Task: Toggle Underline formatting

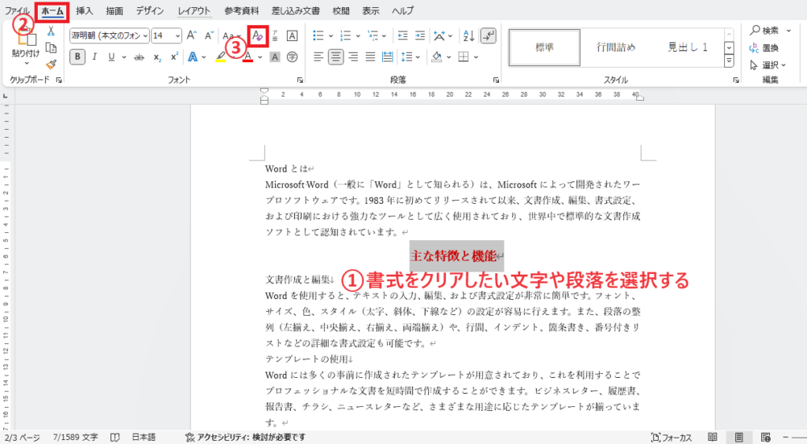Action: click(111, 57)
